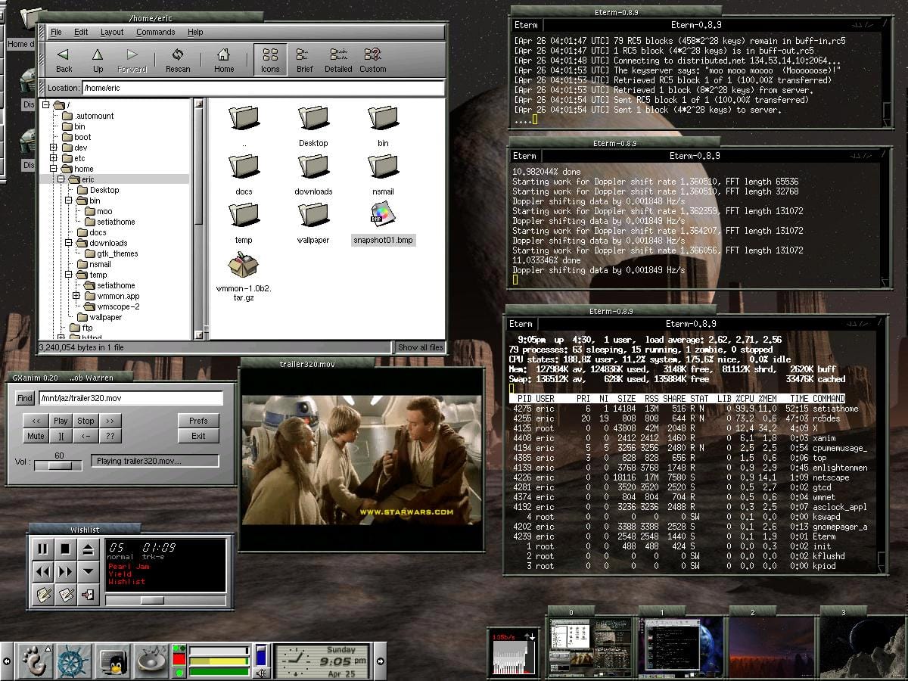The image size is (908, 681).
Task: Click the Show all files button
Action: coord(421,347)
